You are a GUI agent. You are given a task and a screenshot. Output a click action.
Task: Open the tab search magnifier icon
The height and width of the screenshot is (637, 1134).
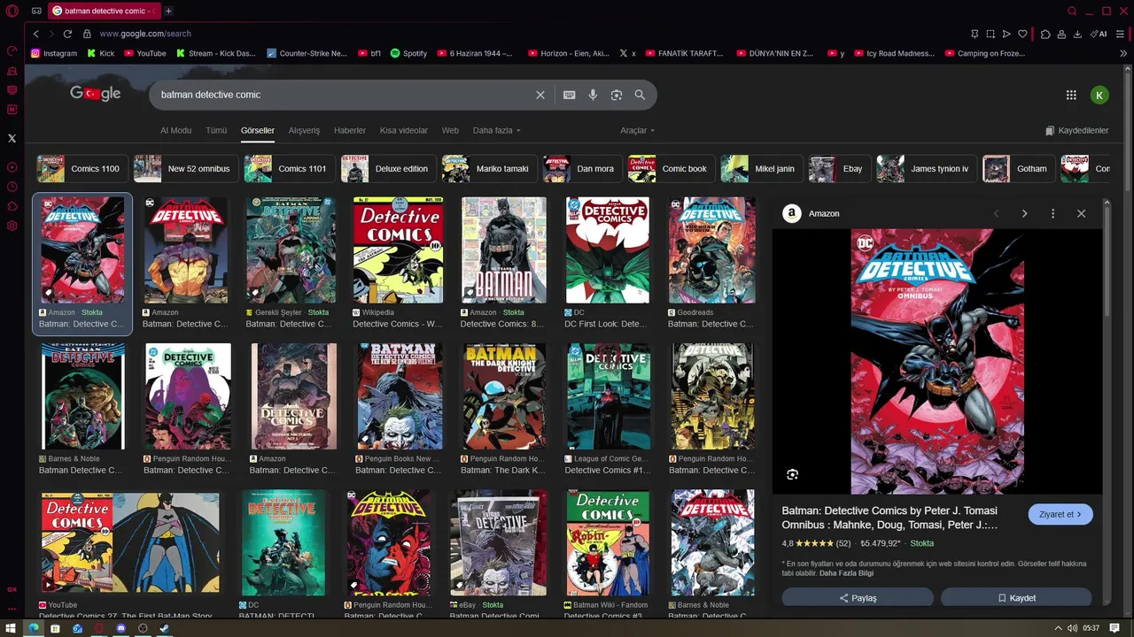point(1072,11)
